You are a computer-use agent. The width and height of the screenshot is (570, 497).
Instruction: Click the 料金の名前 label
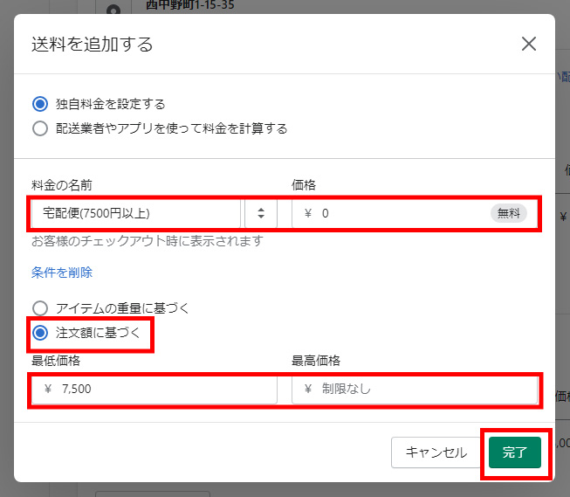(x=62, y=185)
